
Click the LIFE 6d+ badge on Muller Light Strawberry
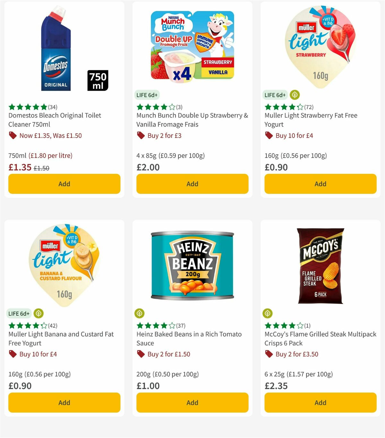pos(275,95)
